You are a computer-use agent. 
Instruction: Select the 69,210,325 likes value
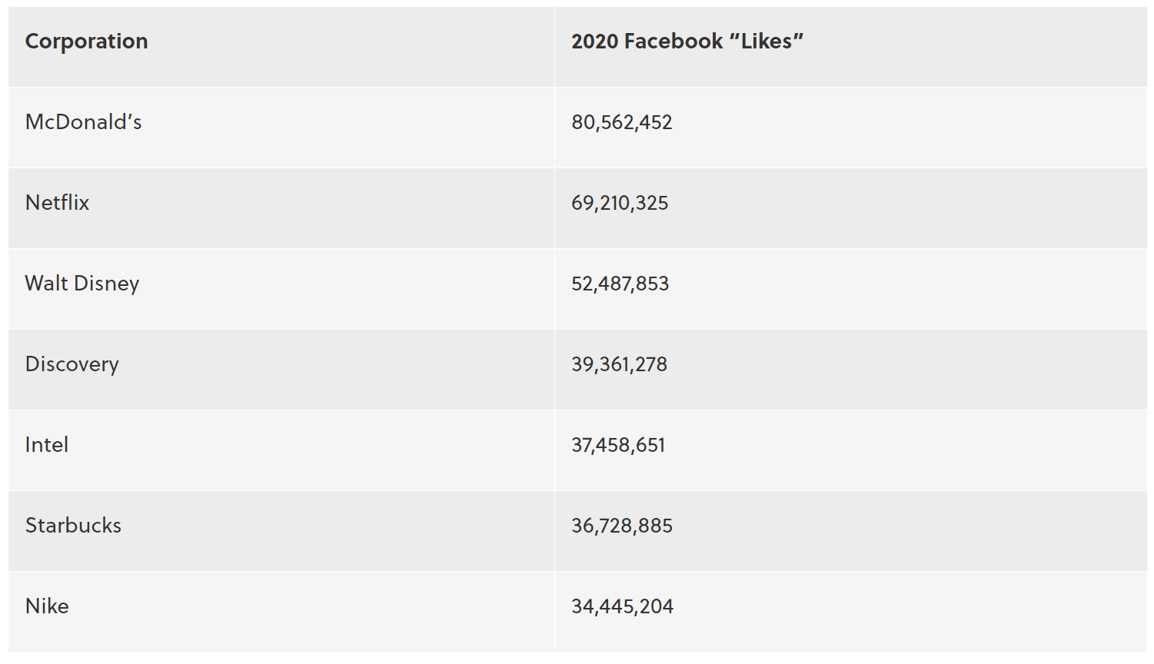pyautogui.click(x=620, y=204)
